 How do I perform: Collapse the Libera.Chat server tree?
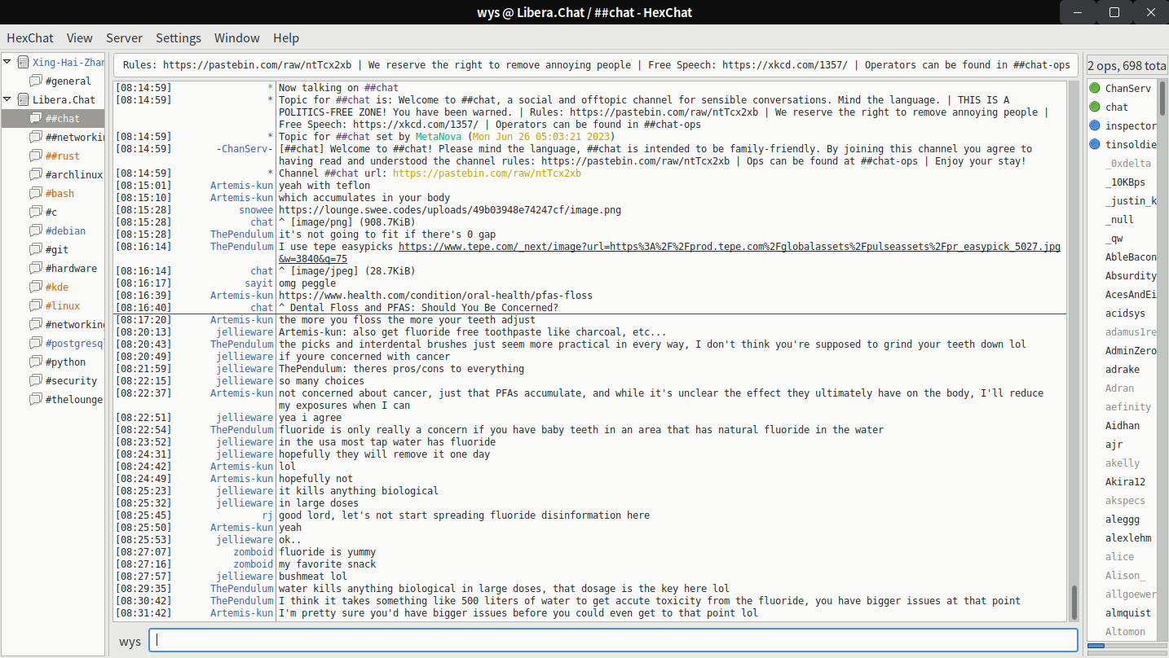(7, 100)
